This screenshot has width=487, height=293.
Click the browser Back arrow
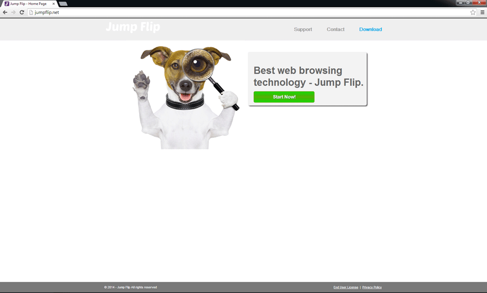(x=5, y=12)
